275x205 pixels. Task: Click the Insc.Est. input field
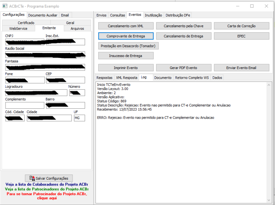[x=65, y=42]
